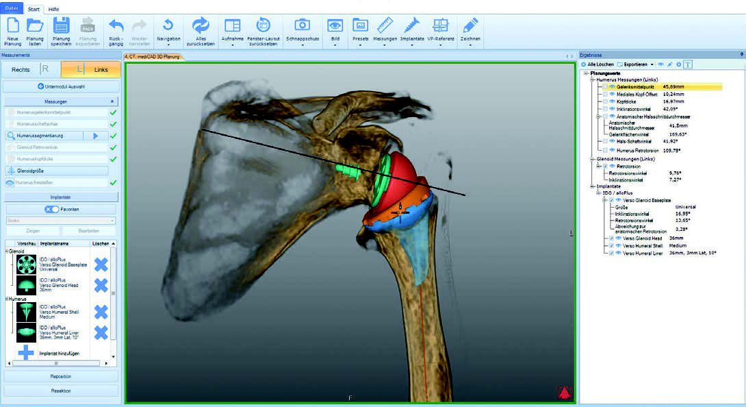Take a snapshot with Schnappschuss
746x407 pixels.
click(x=303, y=25)
